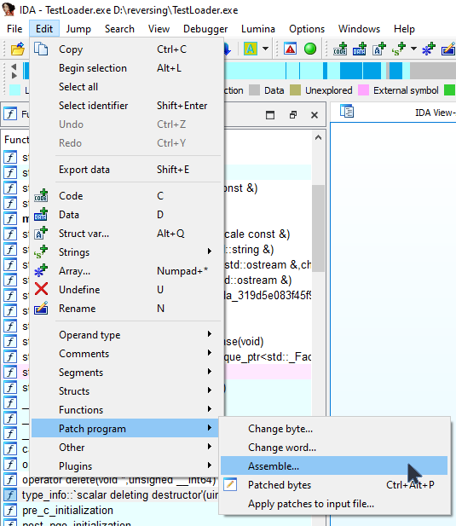Click the yellow text A toolbar icon
The width and height of the screenshot is (456, 526).
[x=251, y=49]
